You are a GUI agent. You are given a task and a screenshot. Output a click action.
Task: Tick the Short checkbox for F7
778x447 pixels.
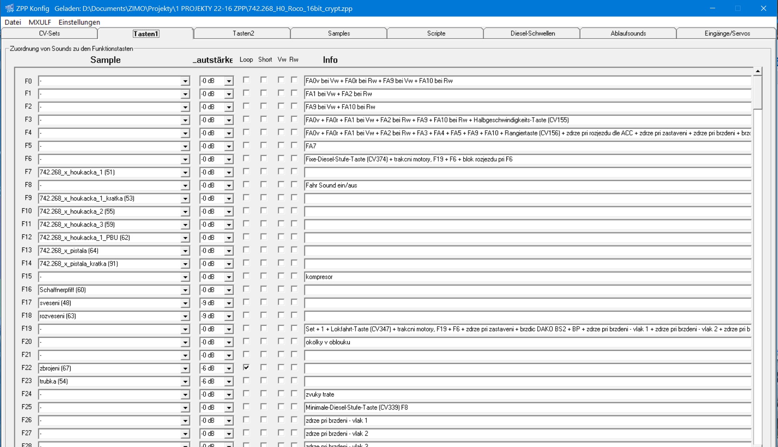point(263,172)
